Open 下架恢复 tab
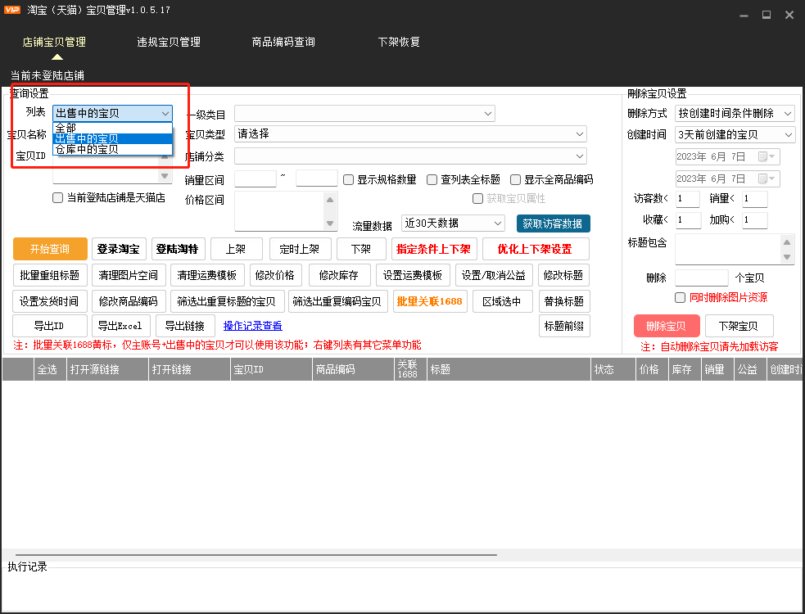Screen dimensions: 805x614 tap(399, 42)
